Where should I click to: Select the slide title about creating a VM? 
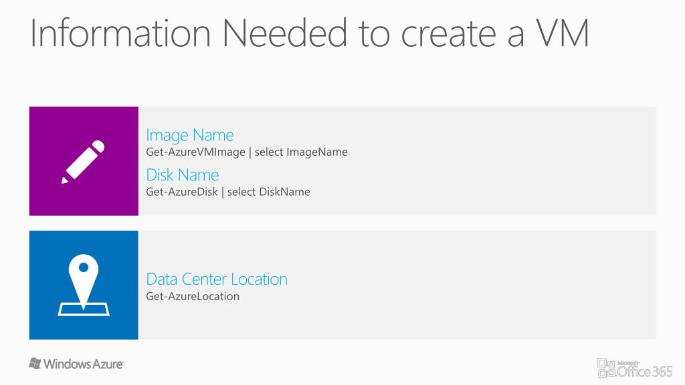(x=309, y=33)
